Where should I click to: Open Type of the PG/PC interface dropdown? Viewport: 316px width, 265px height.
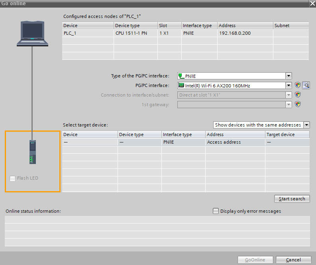pos(289,76)
